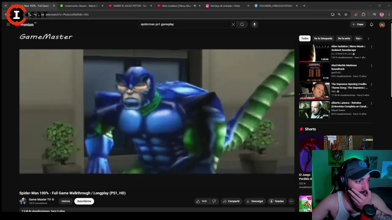Image resolution: width=392 pixels, height=220 pixels.
Task: Click the Unirme button
Action: 66,201
